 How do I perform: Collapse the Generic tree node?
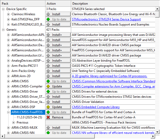[x=3, y=30]
